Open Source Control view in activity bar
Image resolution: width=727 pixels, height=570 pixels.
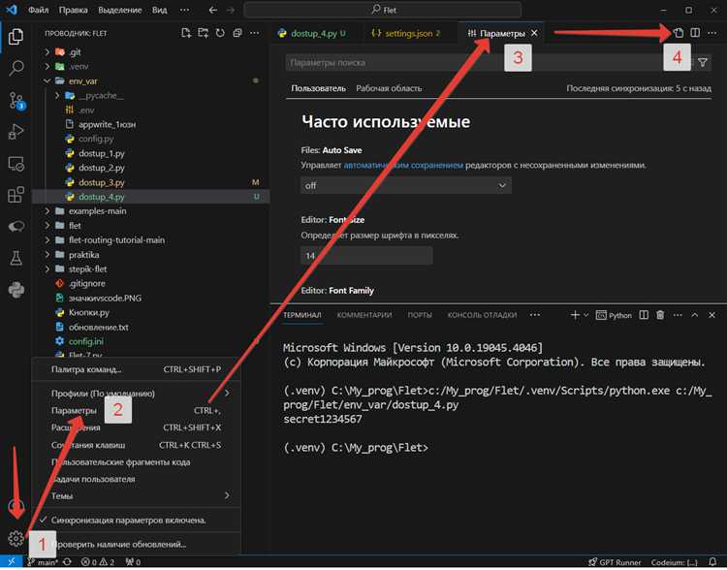(16, 100)
